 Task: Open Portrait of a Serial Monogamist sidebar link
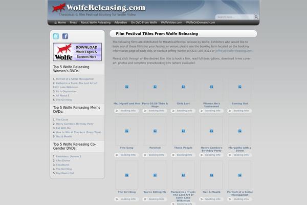(x=75, y=79)
